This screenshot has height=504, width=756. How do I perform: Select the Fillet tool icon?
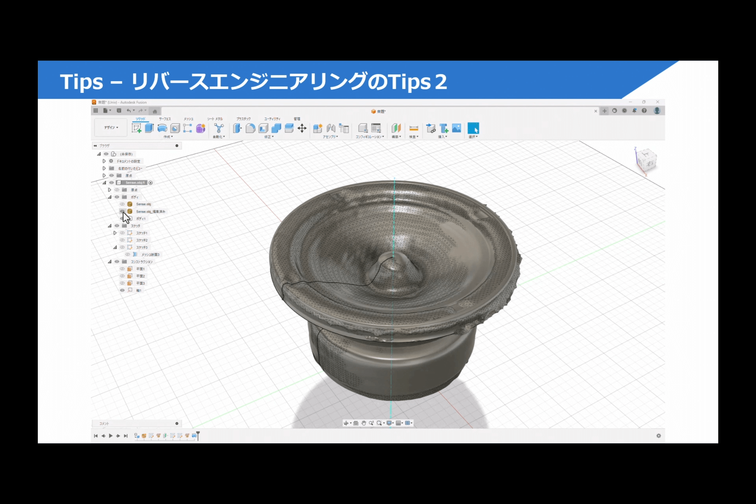[x=250, y=128]
